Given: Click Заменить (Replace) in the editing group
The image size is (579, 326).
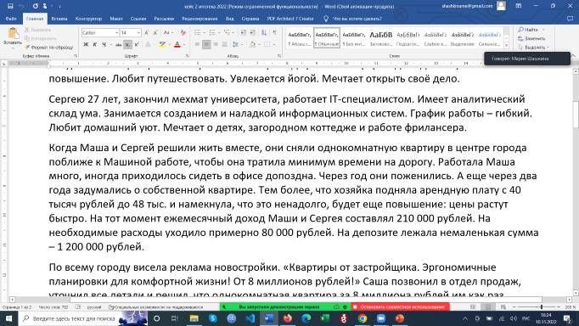Looking at the screenshot, I should pos(531,38).
